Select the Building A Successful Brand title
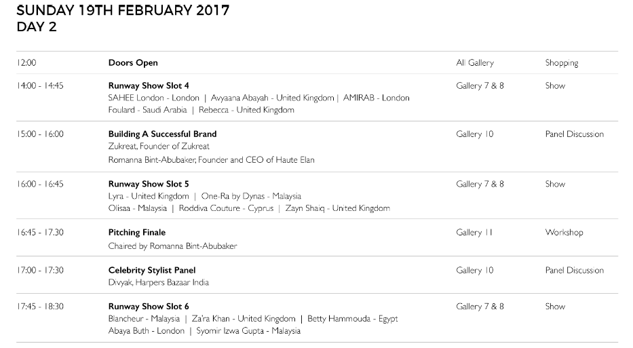This screenshot has height=348, width=633. point(162,134)
